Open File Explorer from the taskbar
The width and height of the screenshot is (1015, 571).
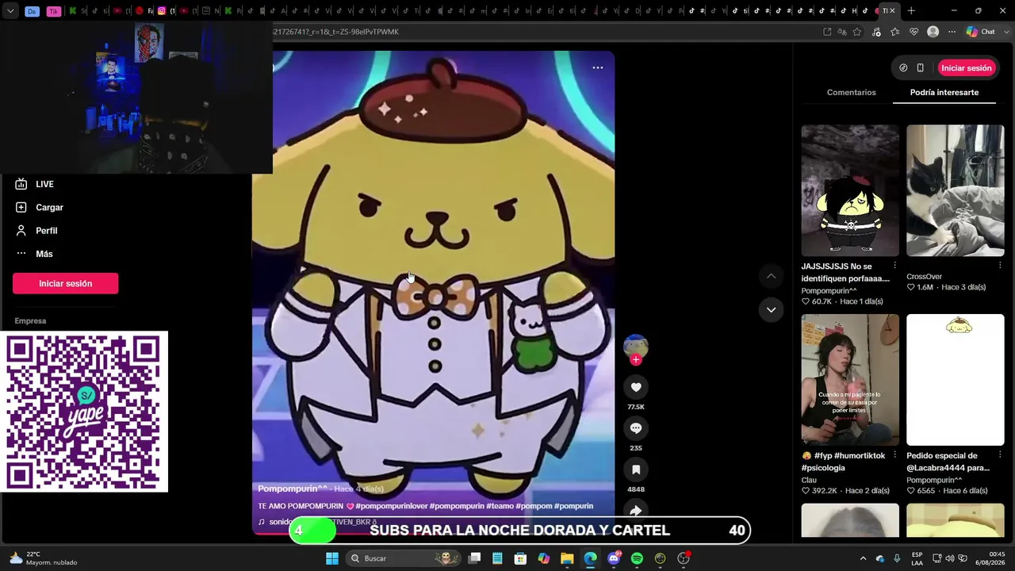(x=567, y=558)
